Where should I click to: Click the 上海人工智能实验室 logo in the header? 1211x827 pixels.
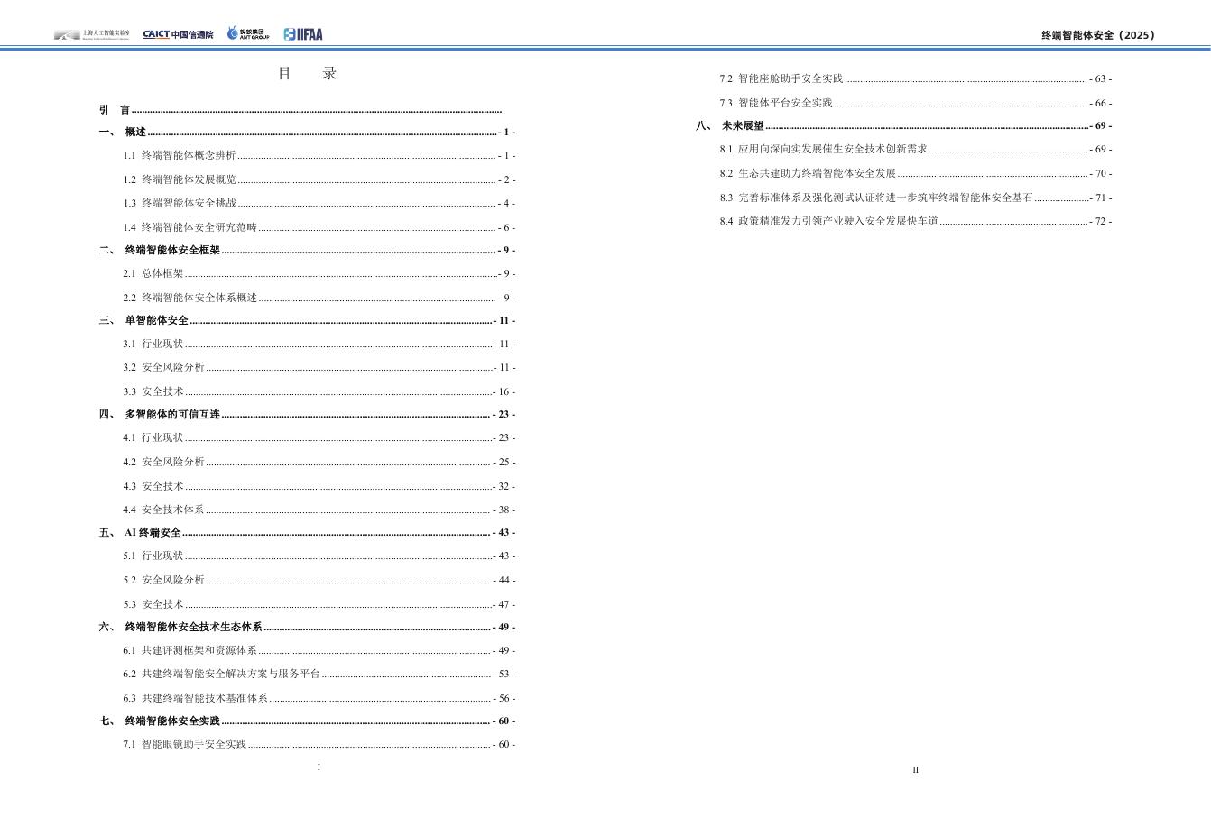[x=91, y=34]
